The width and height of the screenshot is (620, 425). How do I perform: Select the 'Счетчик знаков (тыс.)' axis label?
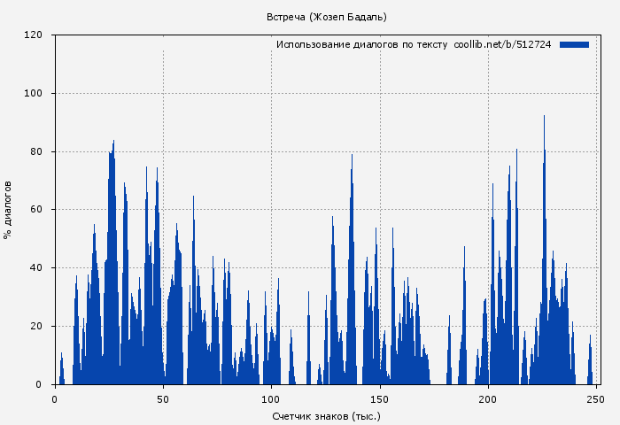(326, 415)
